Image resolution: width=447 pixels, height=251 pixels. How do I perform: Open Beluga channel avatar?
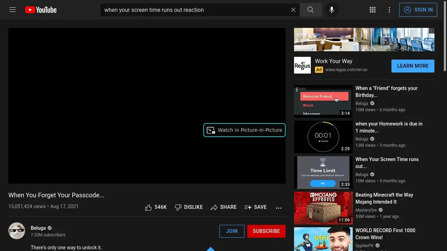point(17,231)
